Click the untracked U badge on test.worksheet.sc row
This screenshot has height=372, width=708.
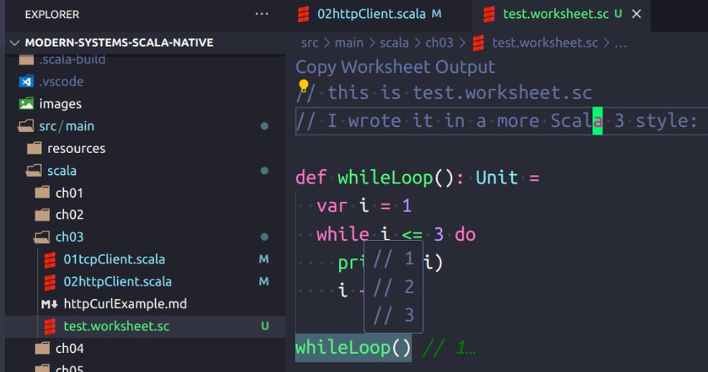coord(265,326)
